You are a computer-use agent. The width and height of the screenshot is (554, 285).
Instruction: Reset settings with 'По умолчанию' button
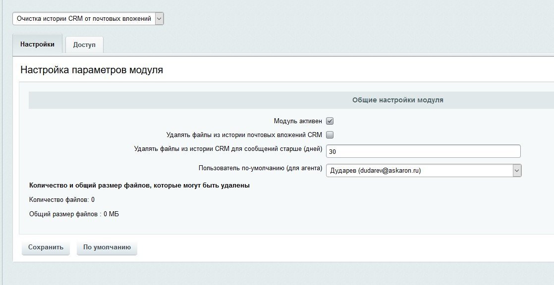(x=107, y=247)
